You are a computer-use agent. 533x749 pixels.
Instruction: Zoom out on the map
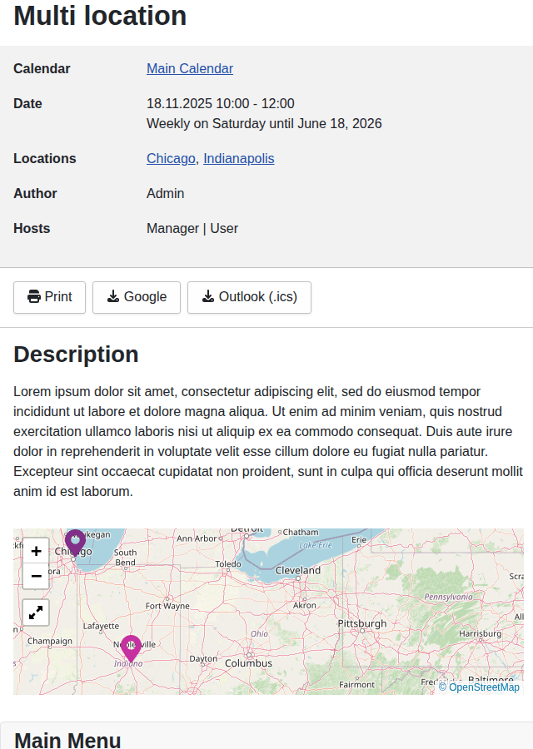(x=36, y=576)
